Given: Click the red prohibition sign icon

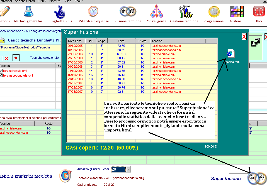Looking at the screenshot, I should pos(6,58).
